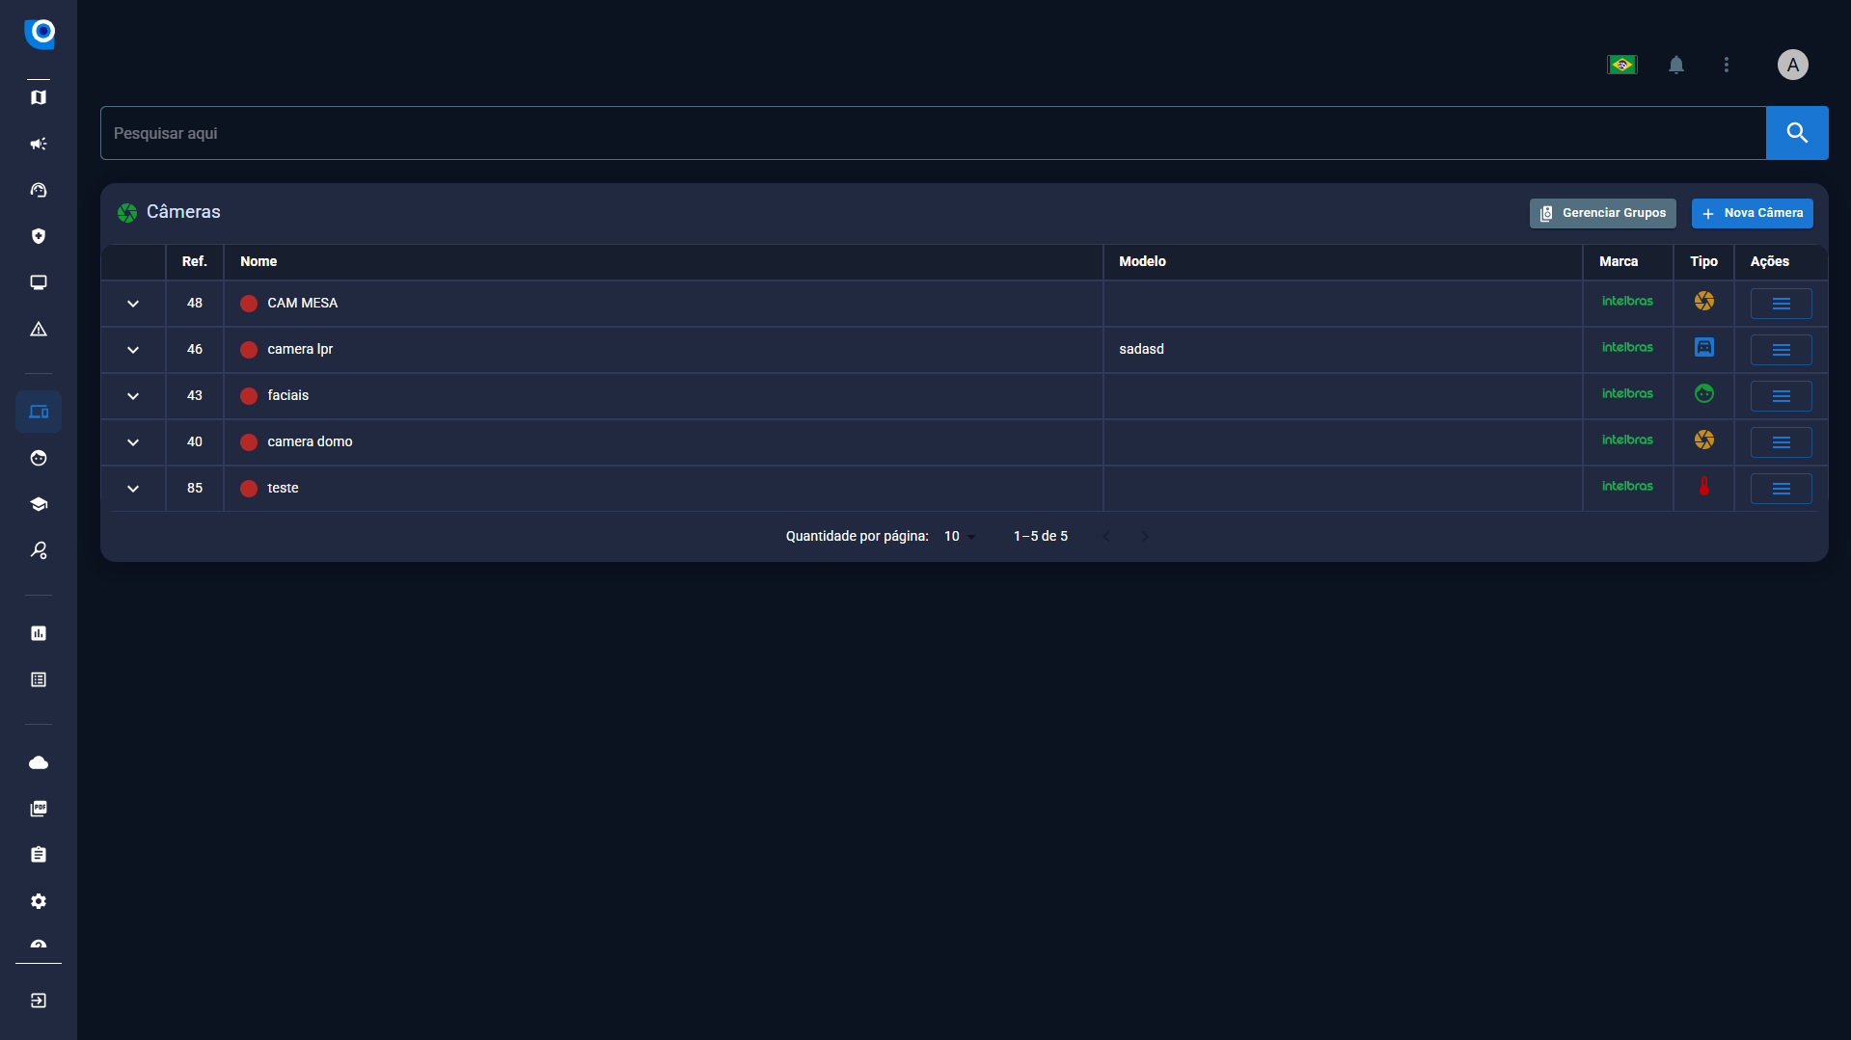This screenshot has width=1851, height=1040.
Task: Open actions menu for CAM MESA
Action: pyautogui.click(x=1782, y=304)
